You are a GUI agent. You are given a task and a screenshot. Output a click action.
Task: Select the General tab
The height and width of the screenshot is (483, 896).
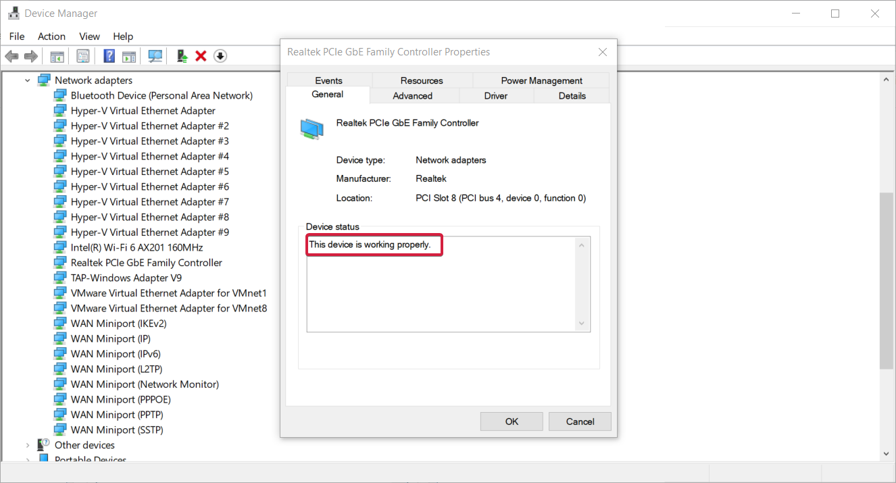tap(328, 95)
